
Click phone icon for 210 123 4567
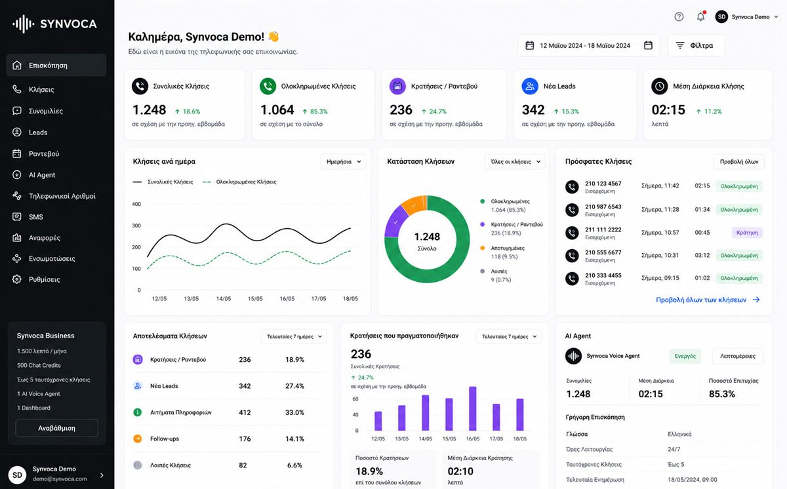pyautogui.click(x=572, y=187)
